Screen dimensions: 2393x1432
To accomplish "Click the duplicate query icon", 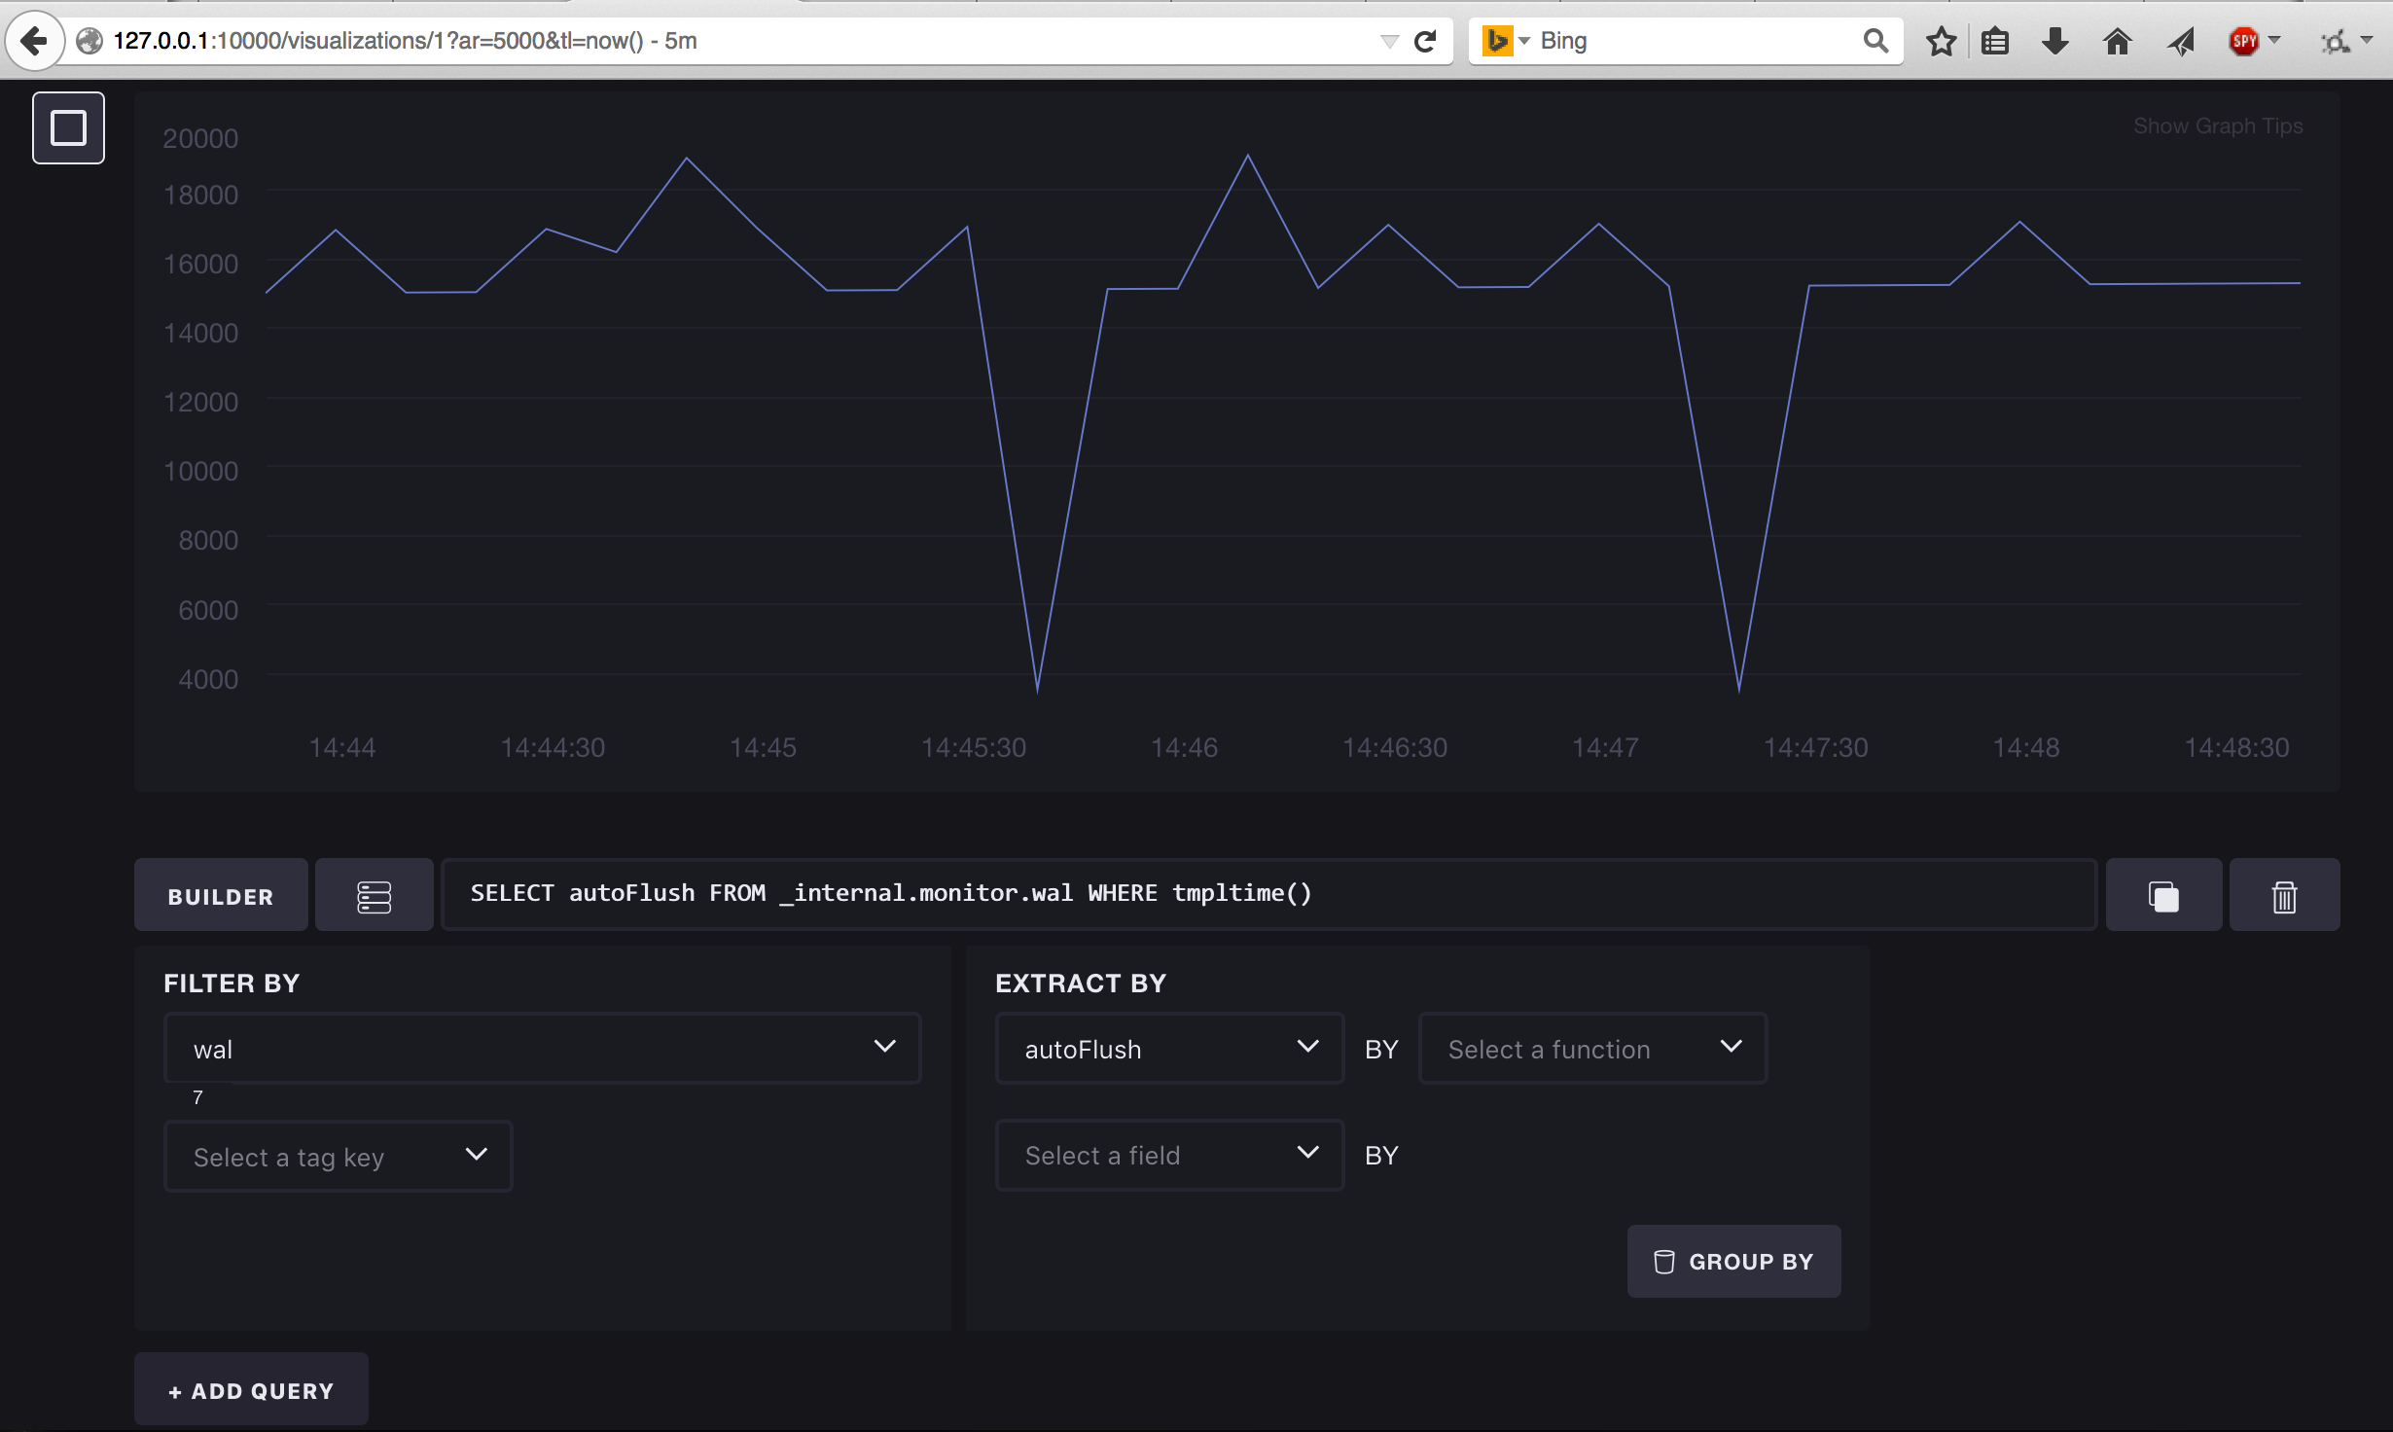I will [x=2163, y=896].
